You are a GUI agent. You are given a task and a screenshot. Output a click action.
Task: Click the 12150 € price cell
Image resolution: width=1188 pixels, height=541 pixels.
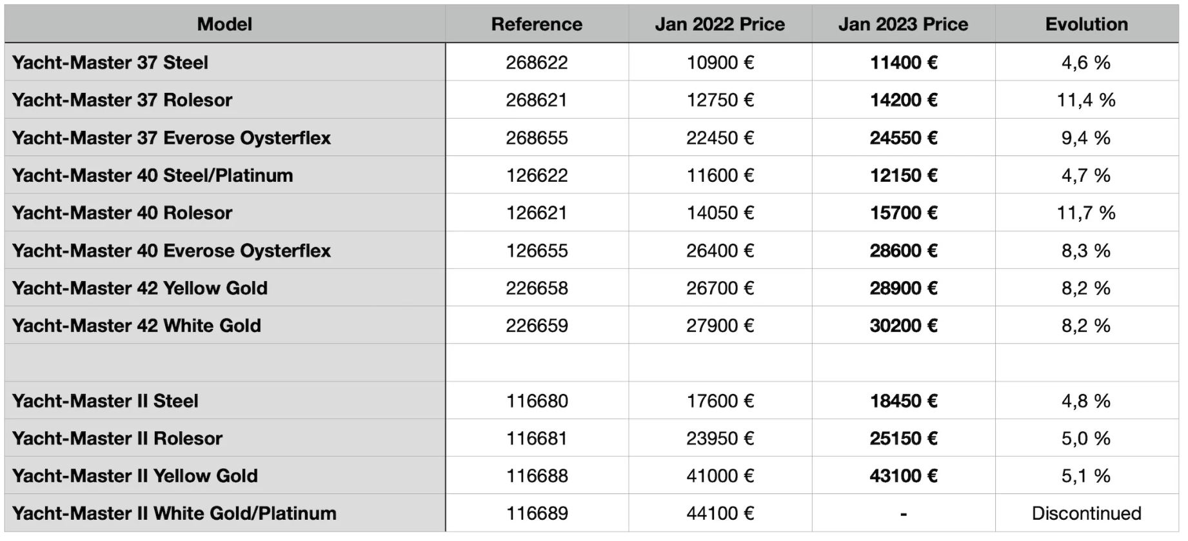(x=903, y=175)
